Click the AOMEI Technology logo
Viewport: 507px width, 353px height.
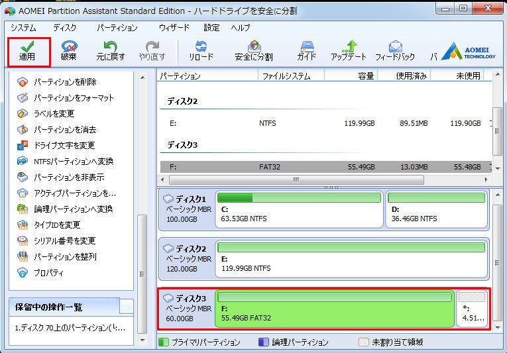coord(468,52)
